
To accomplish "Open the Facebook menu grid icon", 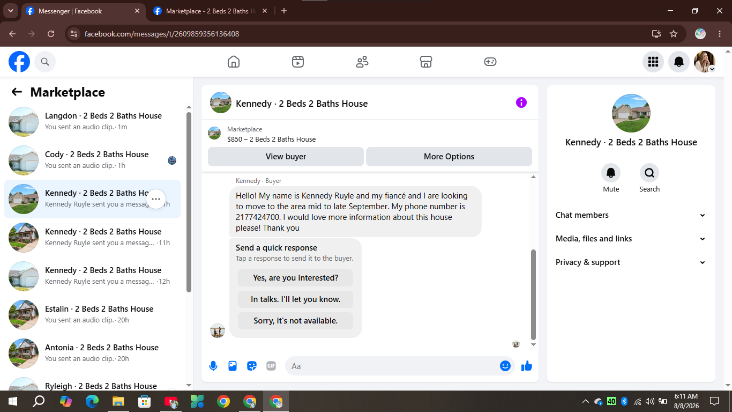I will pyautogui.click(x=653, y=62).
